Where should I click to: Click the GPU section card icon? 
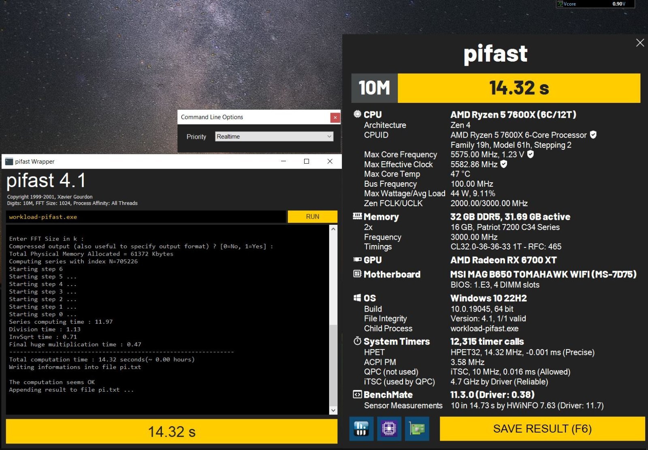click(357, 260)
